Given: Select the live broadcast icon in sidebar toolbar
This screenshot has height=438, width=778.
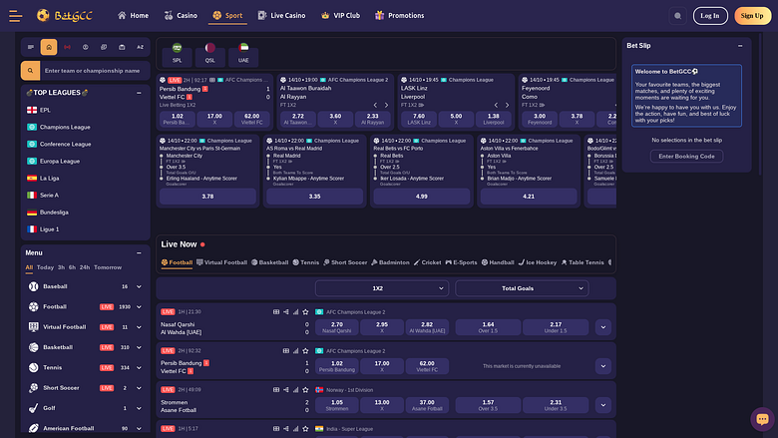Looking at the screenshot, I should pos(67,47).
